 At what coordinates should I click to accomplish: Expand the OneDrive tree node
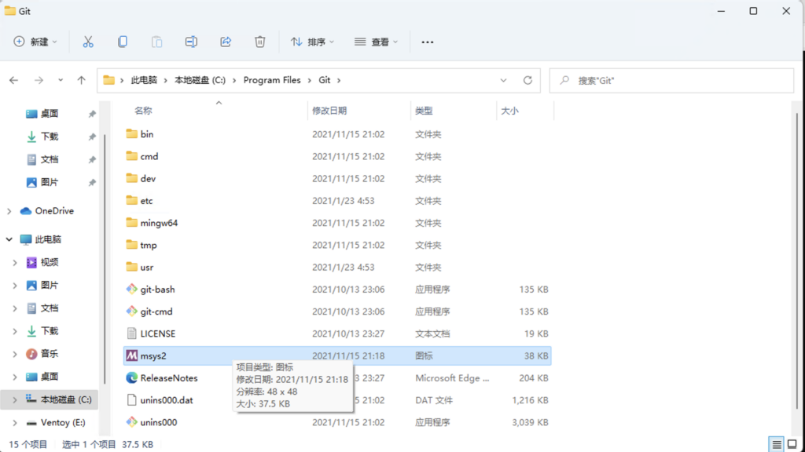tap(9, 211)
